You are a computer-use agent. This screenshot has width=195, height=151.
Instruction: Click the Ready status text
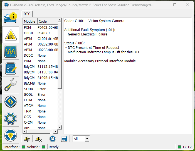pyautogui.click(x=53, y=147)
